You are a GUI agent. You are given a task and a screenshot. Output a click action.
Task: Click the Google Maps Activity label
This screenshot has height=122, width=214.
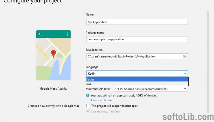click(54, 89)
